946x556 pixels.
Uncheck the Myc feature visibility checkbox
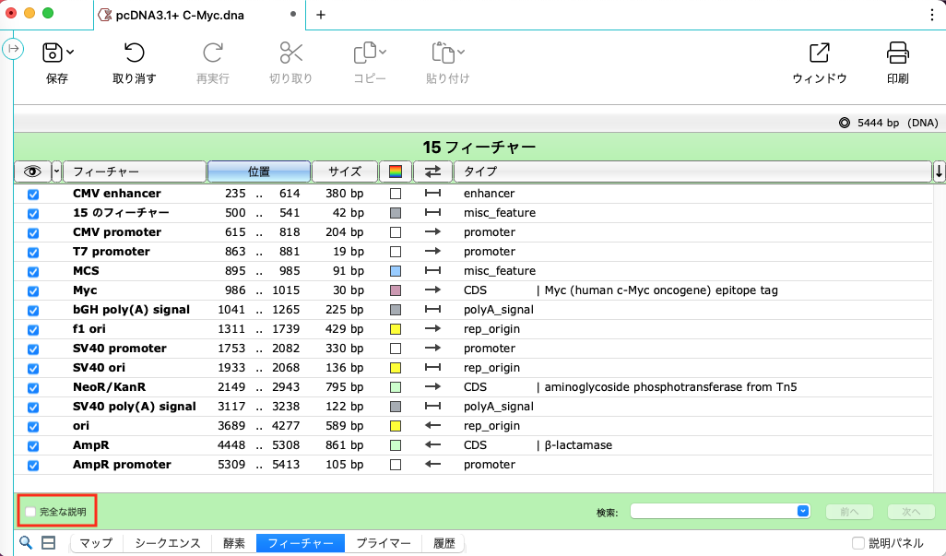coord(34,290)
